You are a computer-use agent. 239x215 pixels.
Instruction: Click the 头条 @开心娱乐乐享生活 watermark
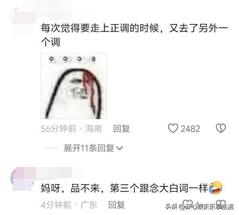pos(200,207)
